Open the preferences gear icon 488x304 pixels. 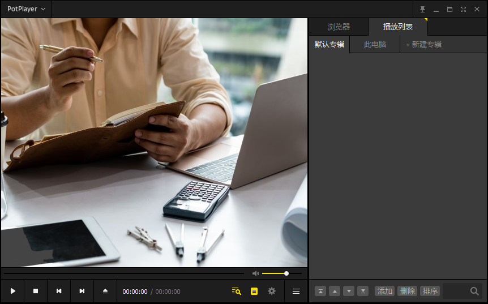tap(272, 291)
